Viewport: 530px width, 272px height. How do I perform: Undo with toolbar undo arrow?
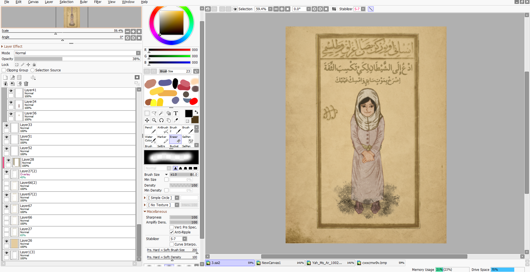[208, 9]
